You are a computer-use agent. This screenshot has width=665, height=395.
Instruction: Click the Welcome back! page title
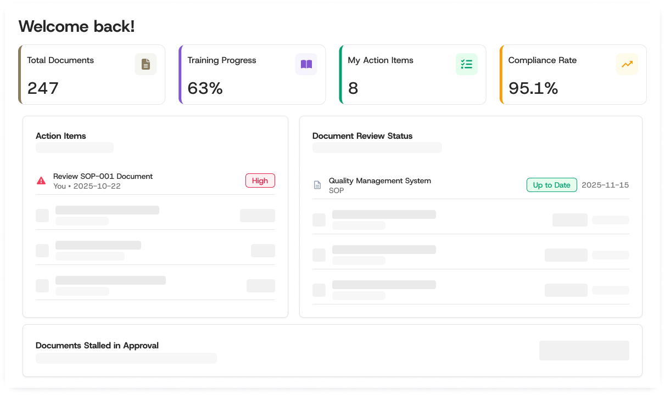pyautogui.click(x=77, y=26)
